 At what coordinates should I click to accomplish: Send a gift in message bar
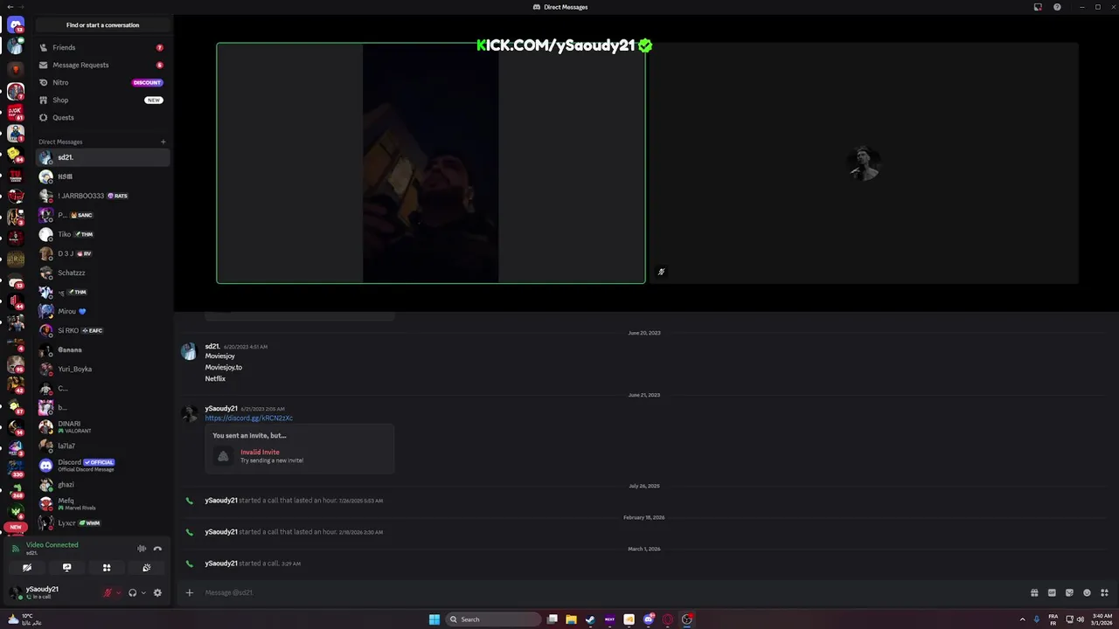pyautogui.click(x=1034, y=592)
